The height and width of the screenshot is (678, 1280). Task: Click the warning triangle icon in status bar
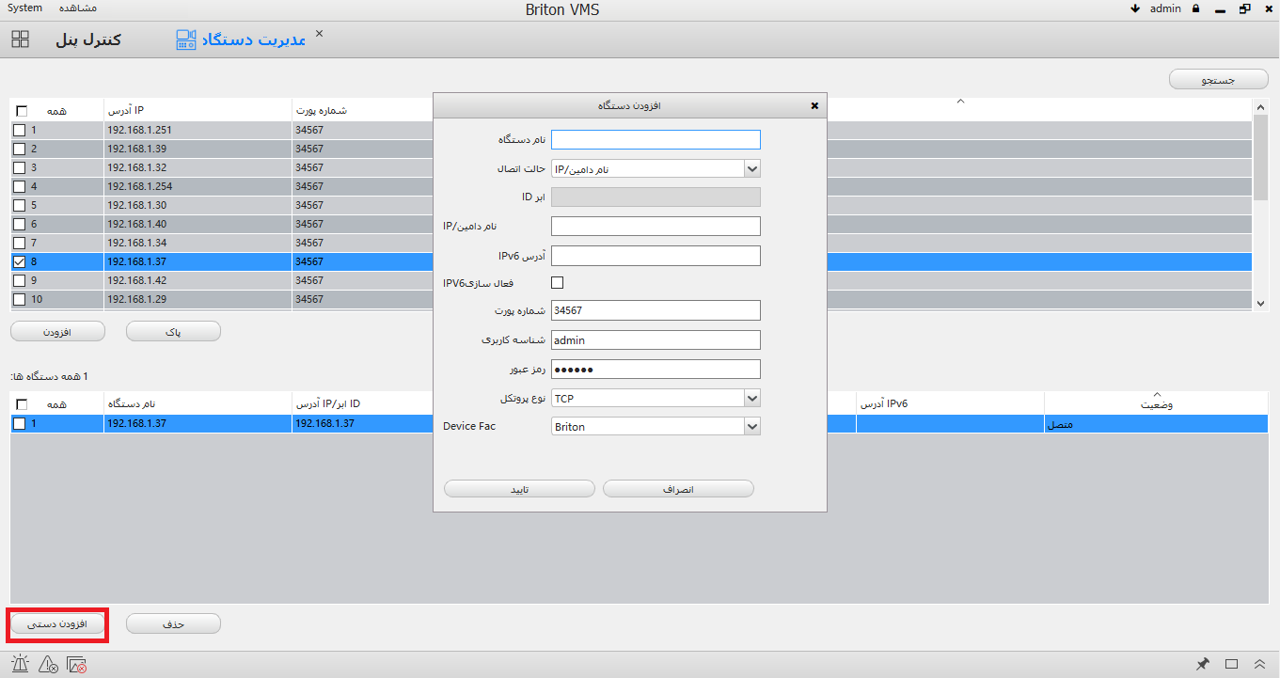(49, 665)
